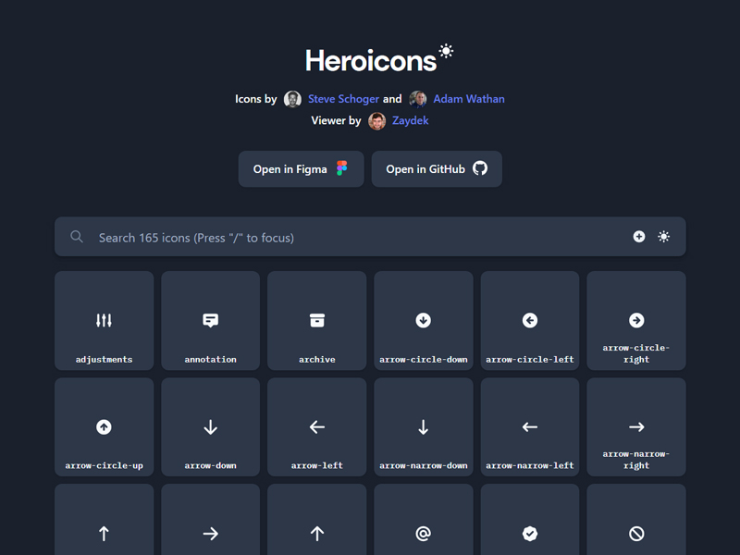Viewport: 740px width, 555px height.
Task: Click the archive icon
Action: [x=316, y=320]
